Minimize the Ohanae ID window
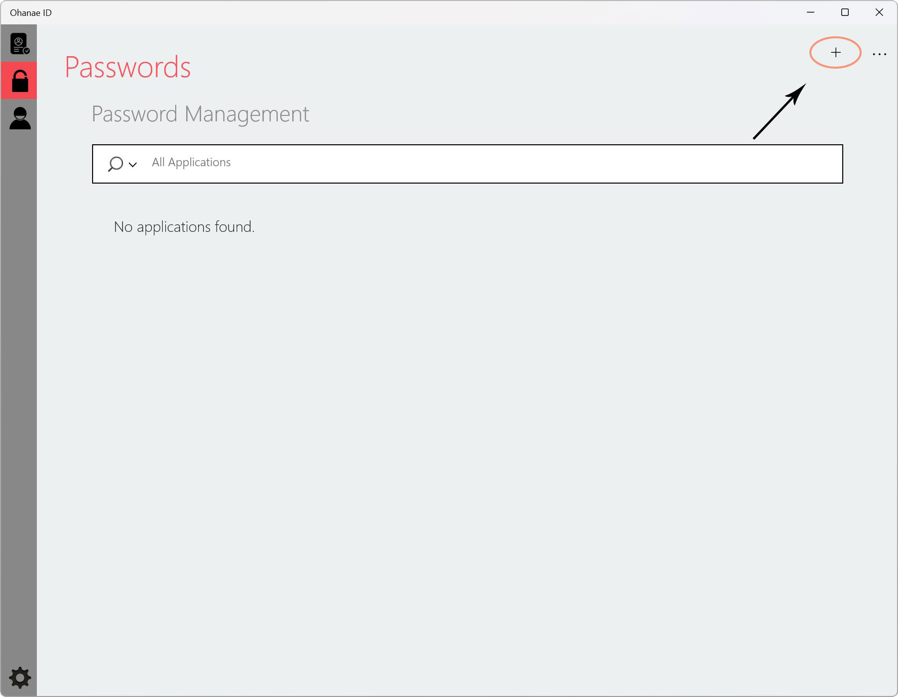 (x=810, y=12)
